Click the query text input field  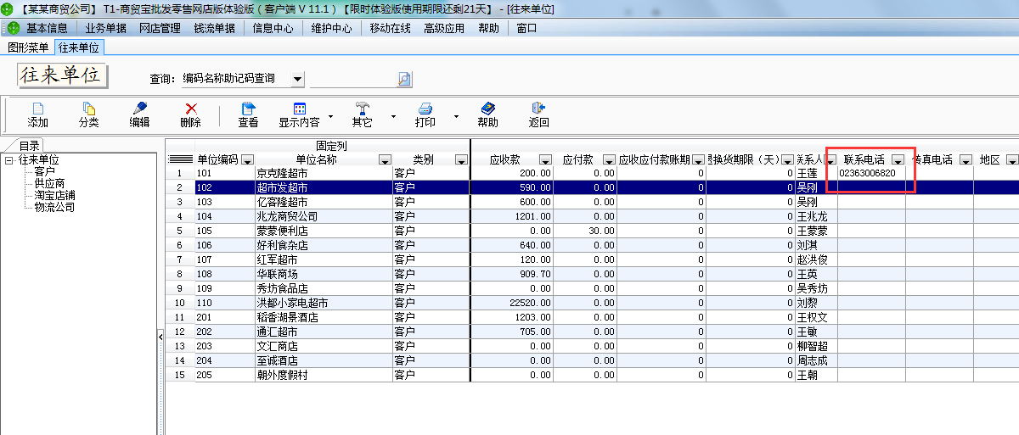352,79
